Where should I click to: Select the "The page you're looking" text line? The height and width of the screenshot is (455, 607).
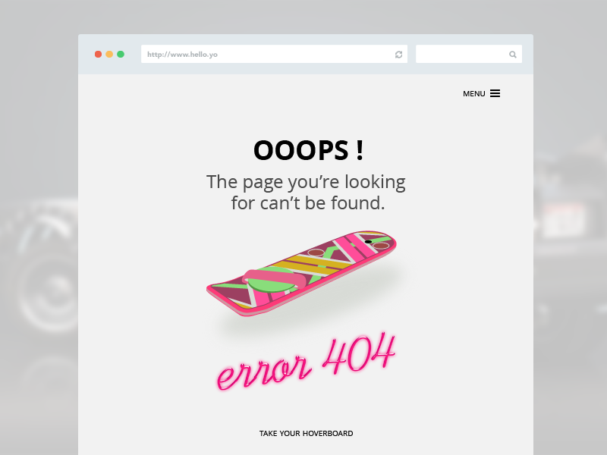306,182
